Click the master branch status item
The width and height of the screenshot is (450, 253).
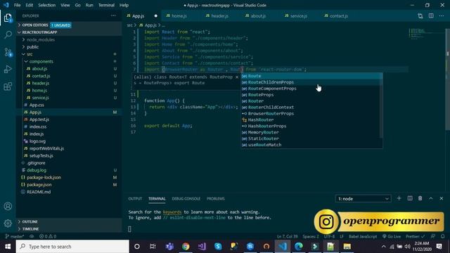coord(14,236)
